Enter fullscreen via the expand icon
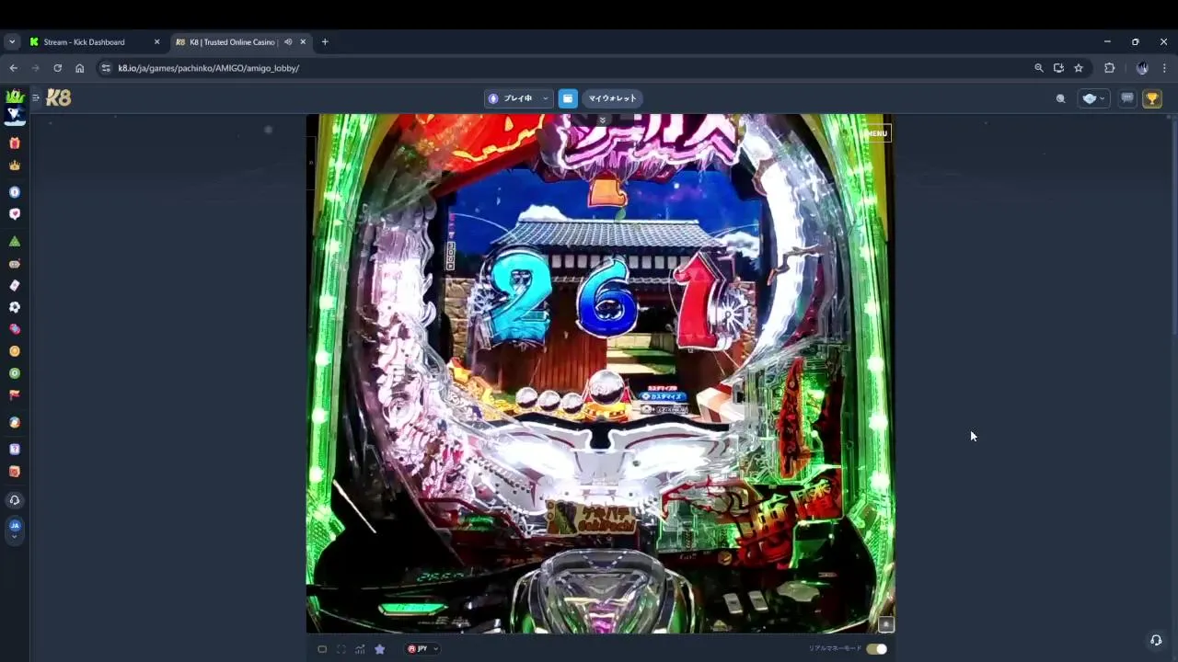This screenshot has width=1178, height=662. click(x=341, y=649)
